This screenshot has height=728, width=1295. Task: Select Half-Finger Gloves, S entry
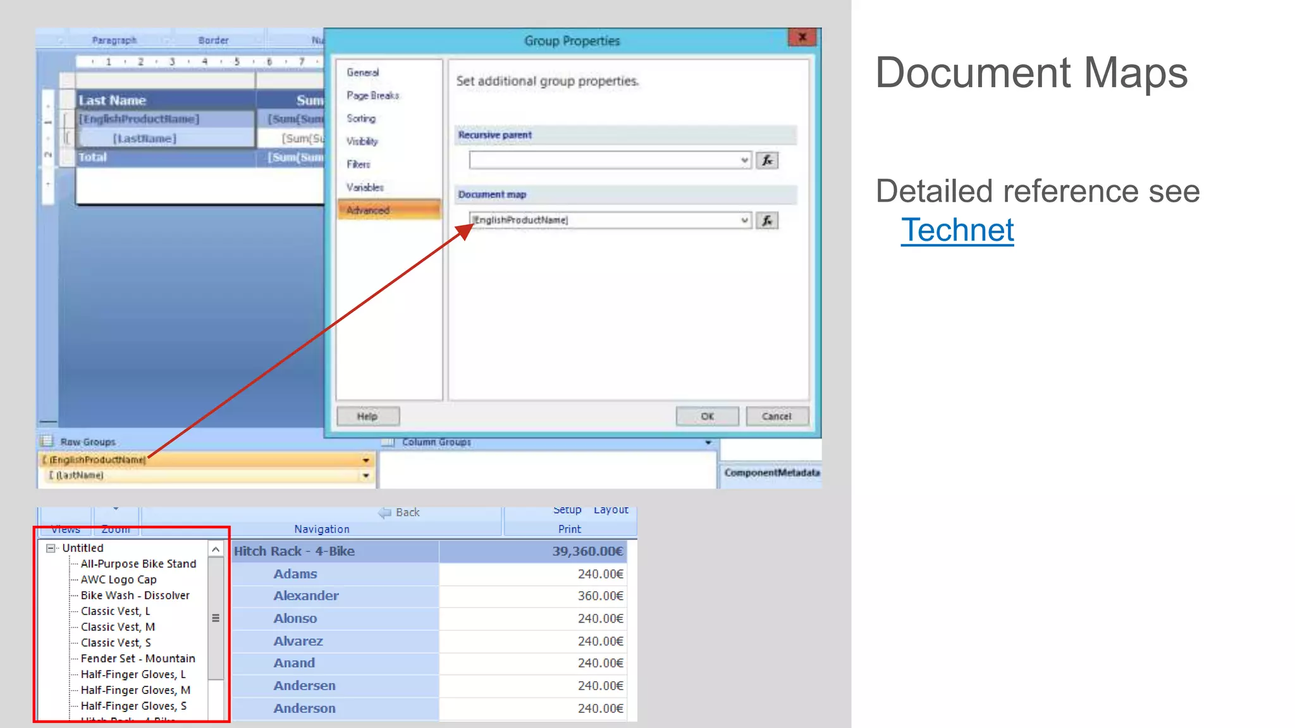(x=133, y=706)
